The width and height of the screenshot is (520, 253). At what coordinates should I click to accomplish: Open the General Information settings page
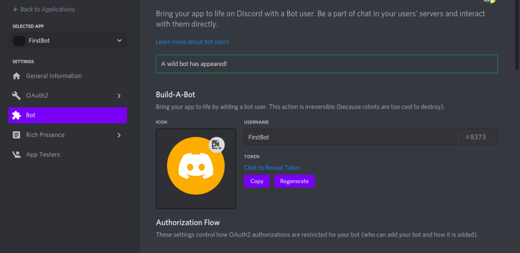(x=67, y=76)
